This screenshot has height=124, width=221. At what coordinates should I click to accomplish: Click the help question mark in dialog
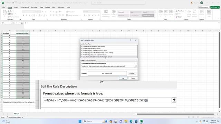pyautogui.click(x=131, y=40)
